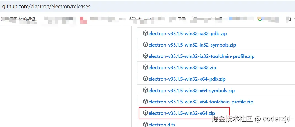Image resolution: width=295 pixels, height=127 pixels.
Task: Click package icon beside electron.d.ts
Action: click(x=145, y=124)
